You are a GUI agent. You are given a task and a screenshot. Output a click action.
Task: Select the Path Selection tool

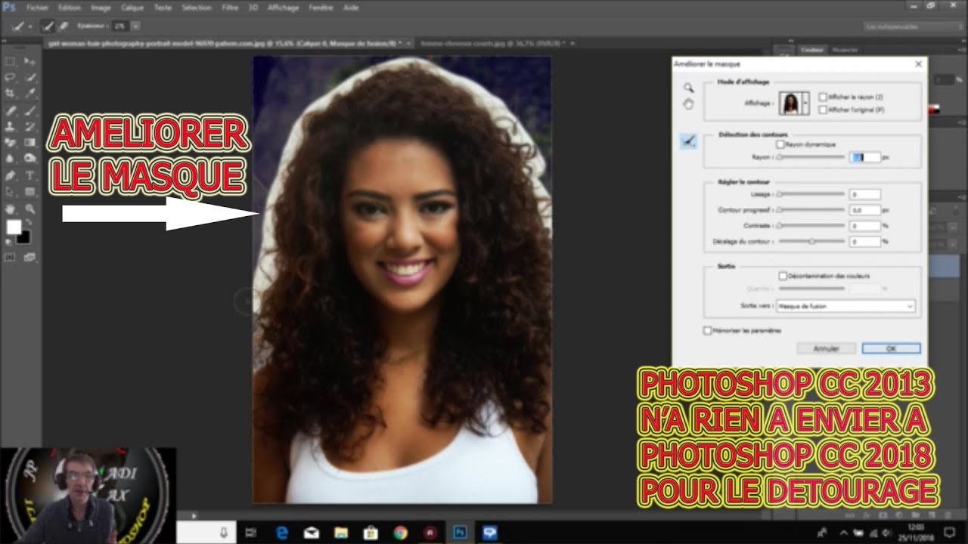(x=11, y=192)
